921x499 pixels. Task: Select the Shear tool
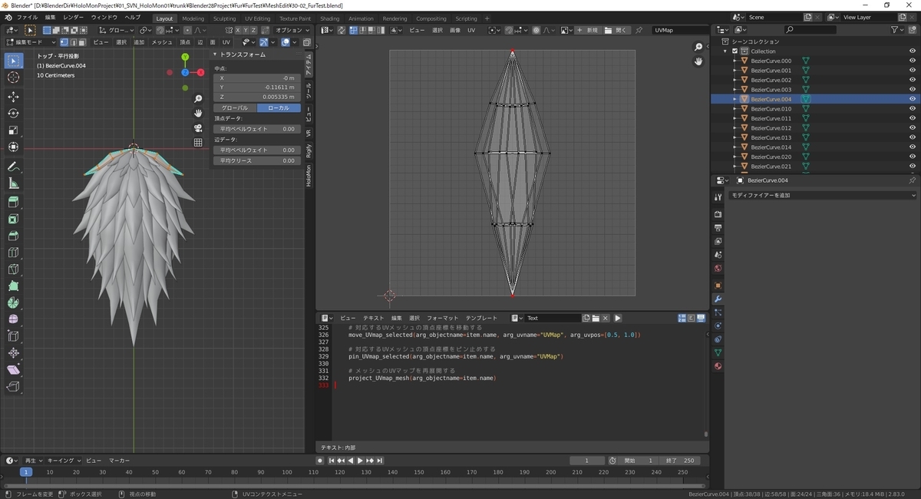(13, 370)
